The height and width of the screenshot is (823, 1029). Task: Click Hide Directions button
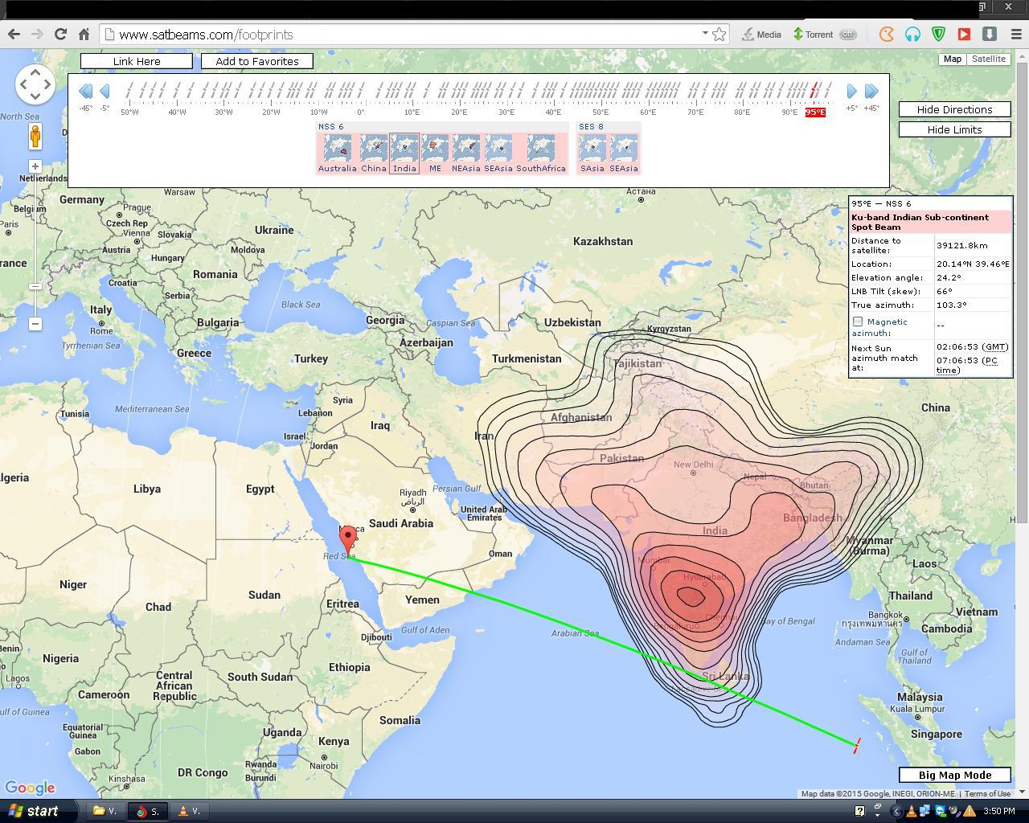(x=954, y=109)
